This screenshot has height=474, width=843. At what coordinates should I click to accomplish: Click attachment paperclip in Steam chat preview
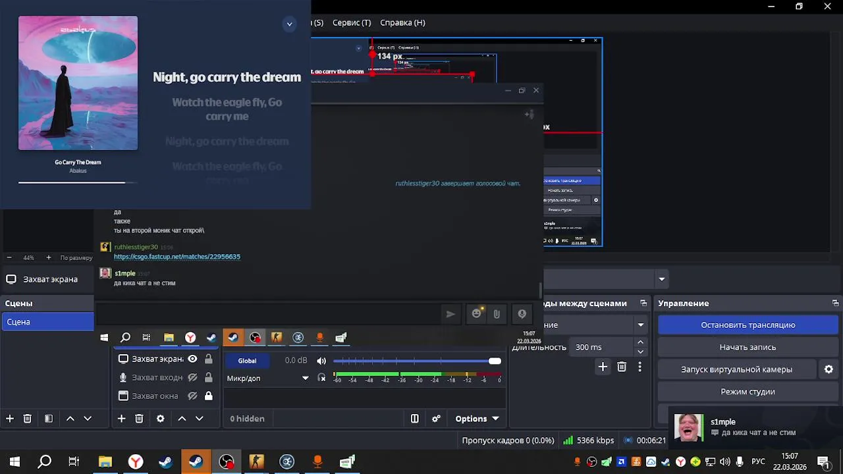[x=497, y=314]
